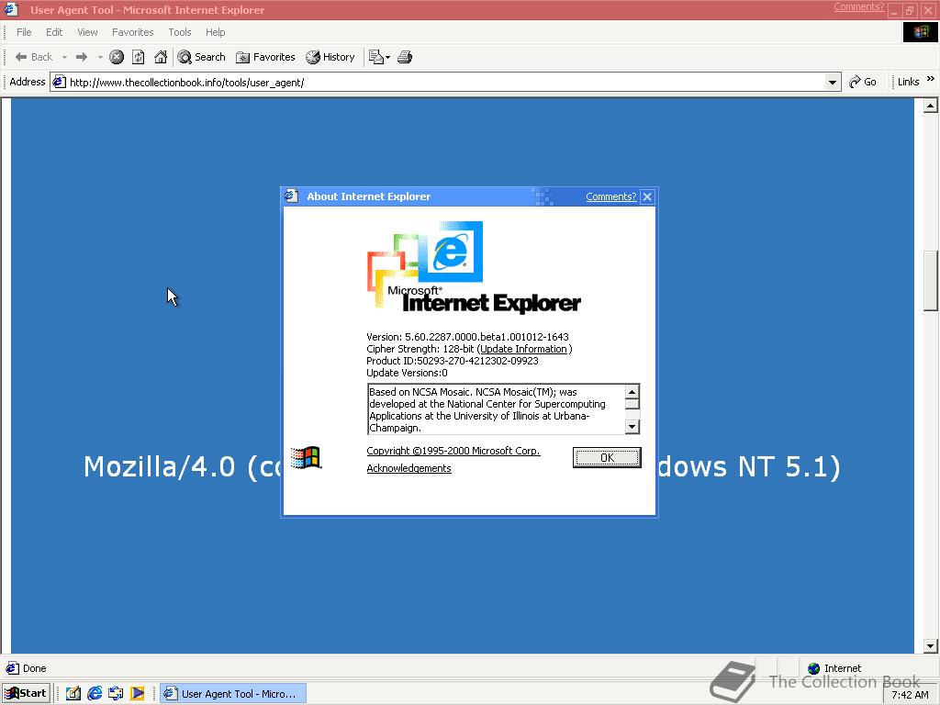940x705 pixels.
Task: Click the Update Information link
Action: 523,349
